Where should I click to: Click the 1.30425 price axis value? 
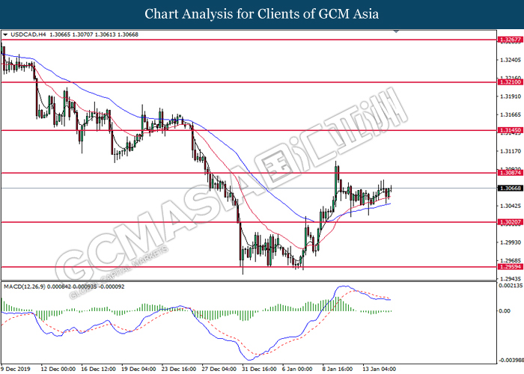coord(511,206)
